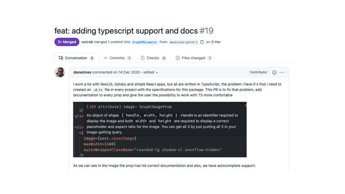Screen dimensions: 345x194
Task: Switch to the Commits tab
Action: pyautogui.click(x=117, y=58)
